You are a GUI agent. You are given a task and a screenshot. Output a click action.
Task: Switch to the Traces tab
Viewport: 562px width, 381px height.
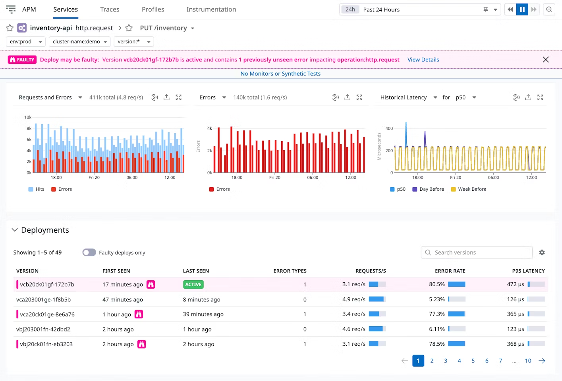pyautogui.click(x=110, y=10)
